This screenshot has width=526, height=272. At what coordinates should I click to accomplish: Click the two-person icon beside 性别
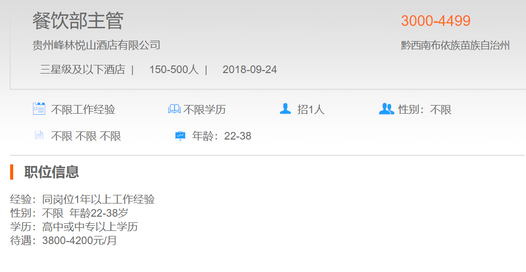[387, 109]
